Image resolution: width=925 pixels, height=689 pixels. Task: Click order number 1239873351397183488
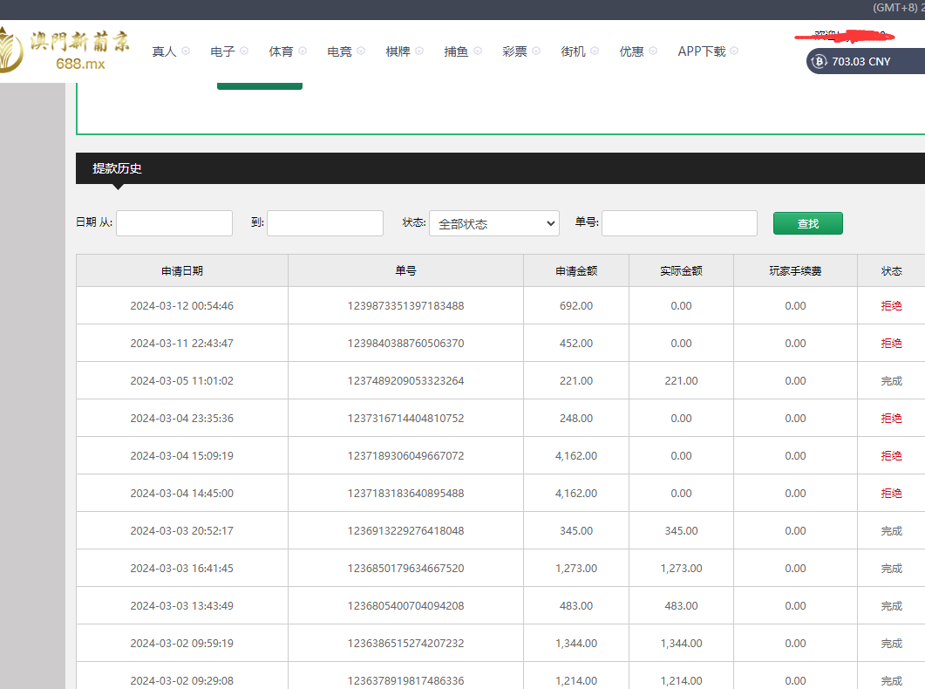click(x=405, y=306)
